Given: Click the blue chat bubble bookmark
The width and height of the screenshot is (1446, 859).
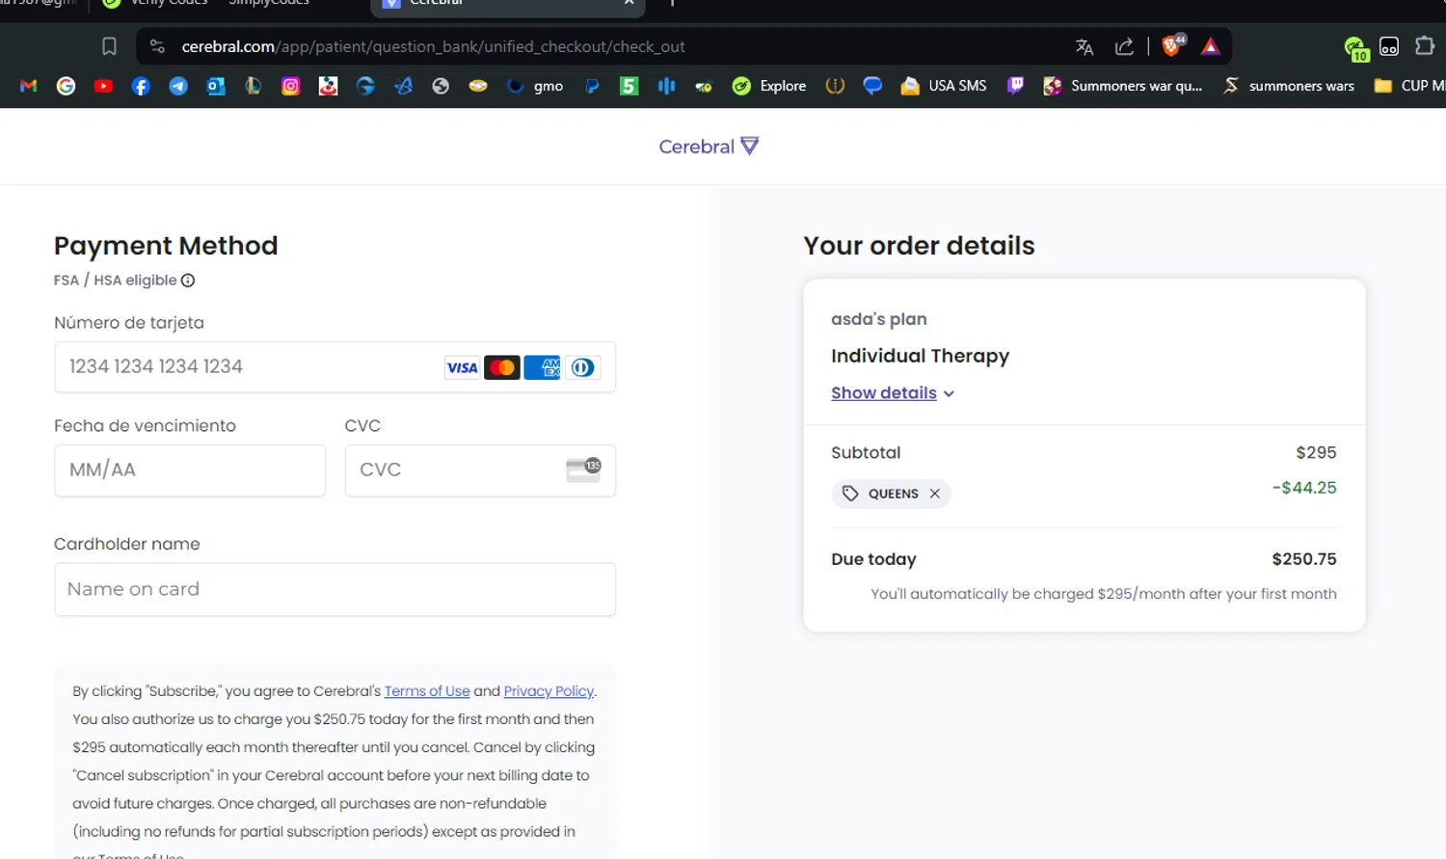Looking at the screenshot, I should click(x=872, y=86).
